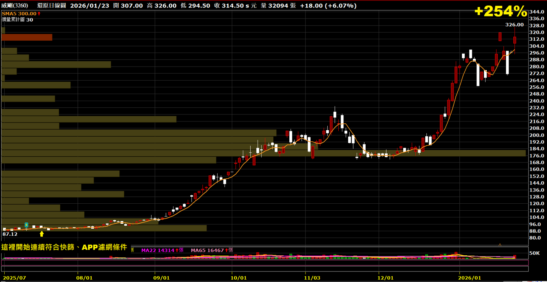Screen dimensions: 547x282
Task: Click the 2026/01 date axis label
Action: (x=470, y=277)
